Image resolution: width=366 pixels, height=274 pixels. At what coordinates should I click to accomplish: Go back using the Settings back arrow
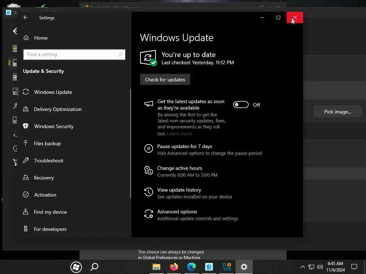pyautogui.click(x=26, y=17)
